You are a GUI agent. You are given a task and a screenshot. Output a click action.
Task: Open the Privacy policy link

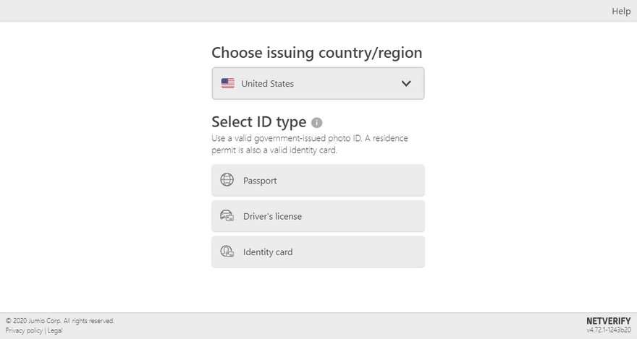coord(24,330)
